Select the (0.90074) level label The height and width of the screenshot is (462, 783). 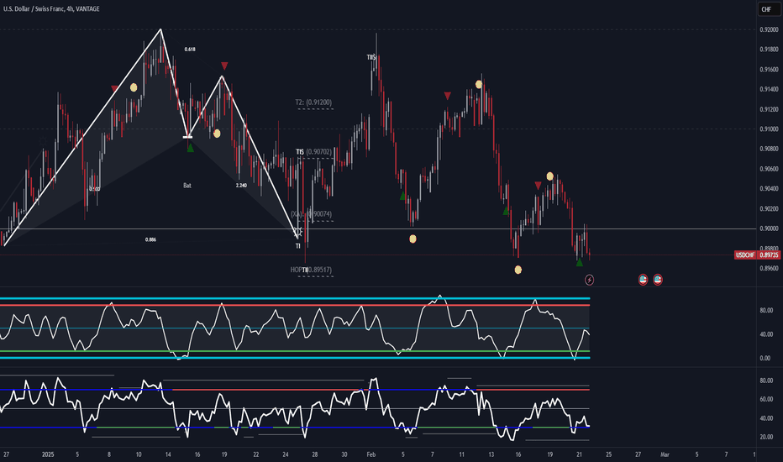[319, 213]
